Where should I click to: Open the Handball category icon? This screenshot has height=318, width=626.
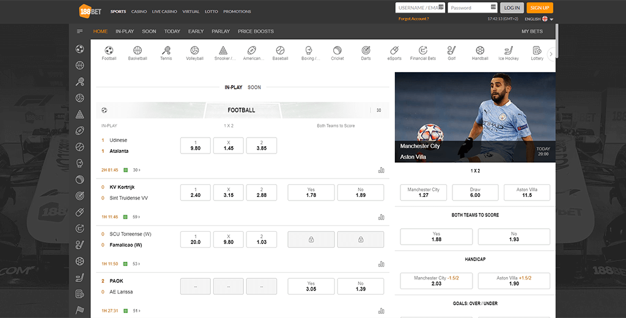click(x=480, y=53)
